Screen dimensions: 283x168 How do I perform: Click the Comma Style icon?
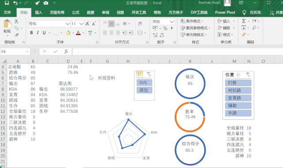[172, 28]
